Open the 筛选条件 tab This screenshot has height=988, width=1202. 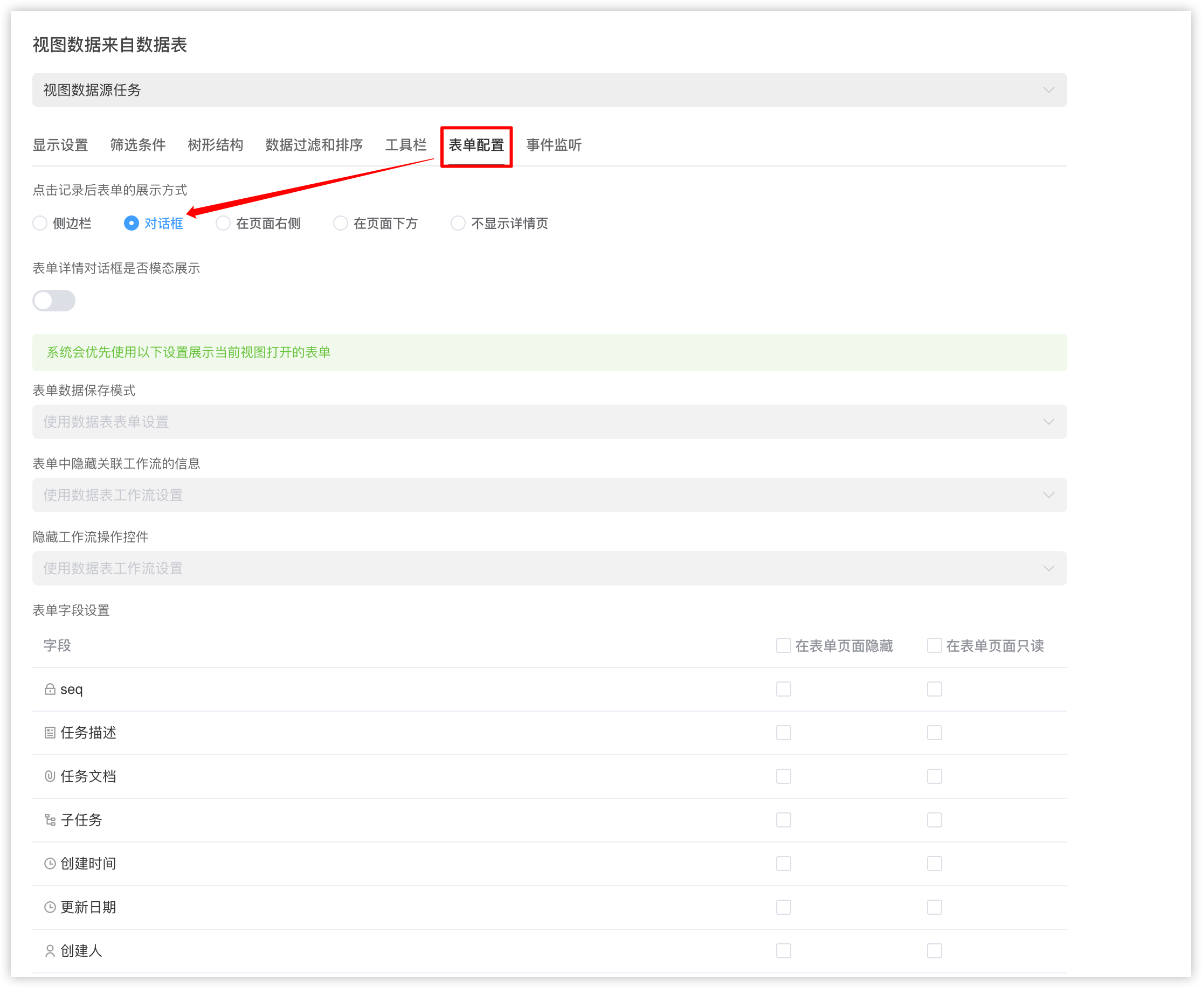tap(137, 145)
